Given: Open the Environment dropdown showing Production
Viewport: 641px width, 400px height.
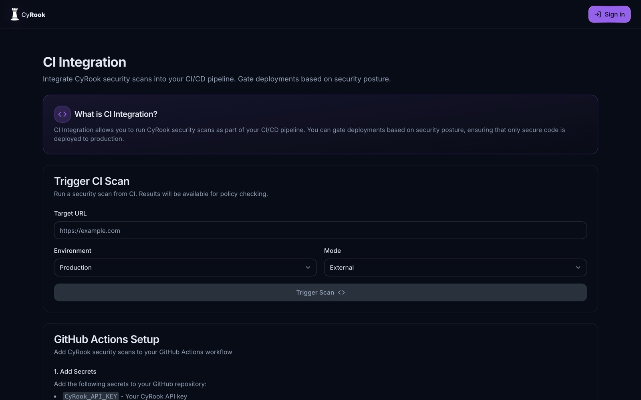Looking at the screenshot, I should click(185, 268).
